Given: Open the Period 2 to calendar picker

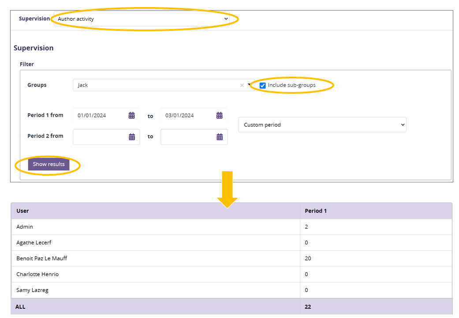Looking at the screenshot, I should pos(219,137).
